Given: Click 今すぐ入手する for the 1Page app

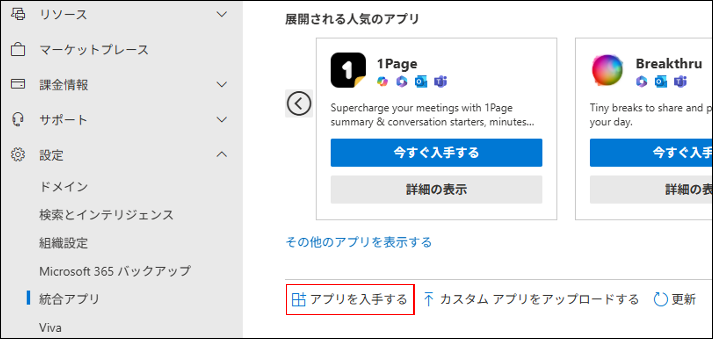Looking at the screenshot, I should tap(436, 153).
